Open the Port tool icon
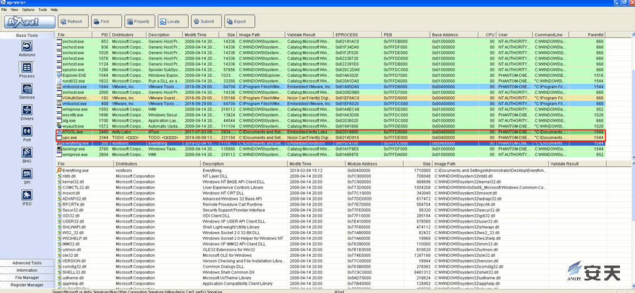The image size is (635, 293). (27, 132)
